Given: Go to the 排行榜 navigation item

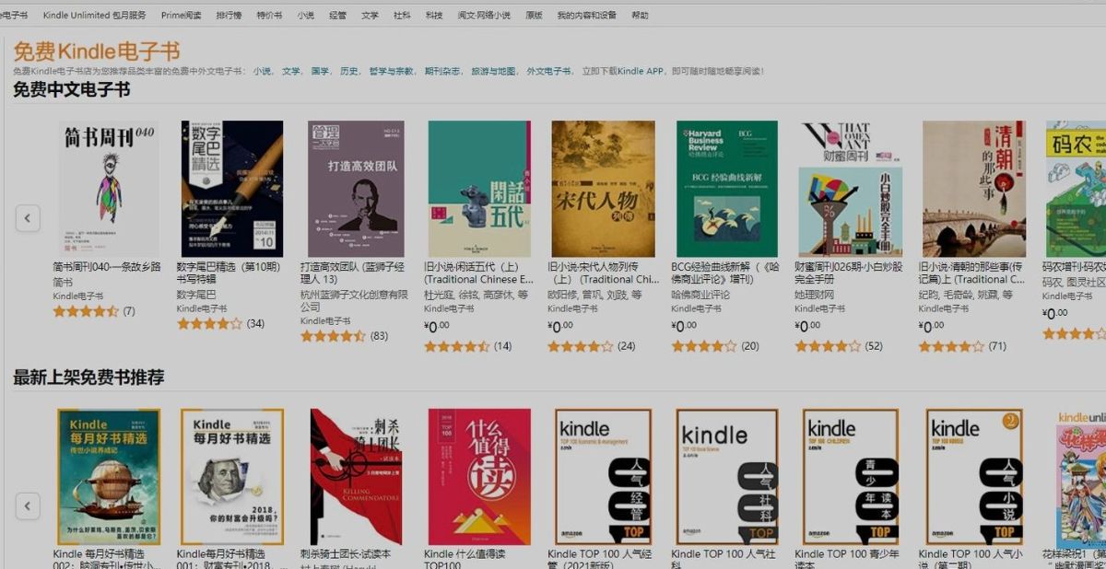Looking at the screenshot, I should click(229, 16).
